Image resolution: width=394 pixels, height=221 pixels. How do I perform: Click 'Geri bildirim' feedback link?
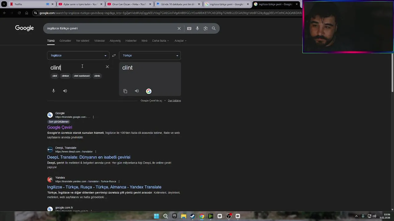pyautogui.click(x=174, y=101)
